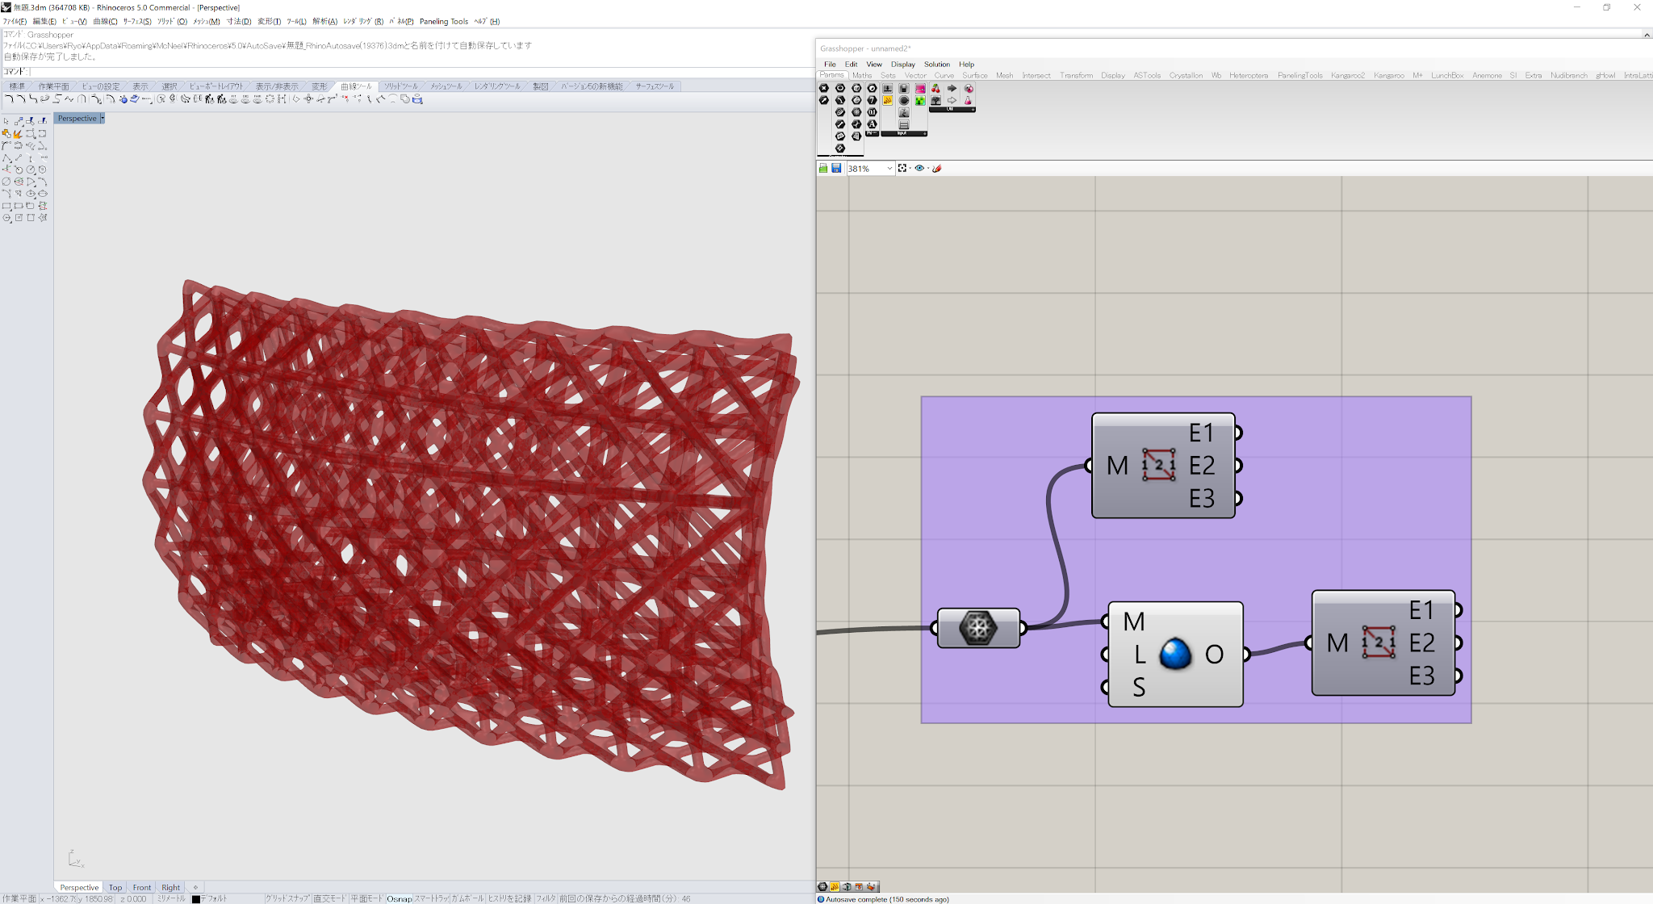Switch to the Mesh component tab

coord(1004,75)
